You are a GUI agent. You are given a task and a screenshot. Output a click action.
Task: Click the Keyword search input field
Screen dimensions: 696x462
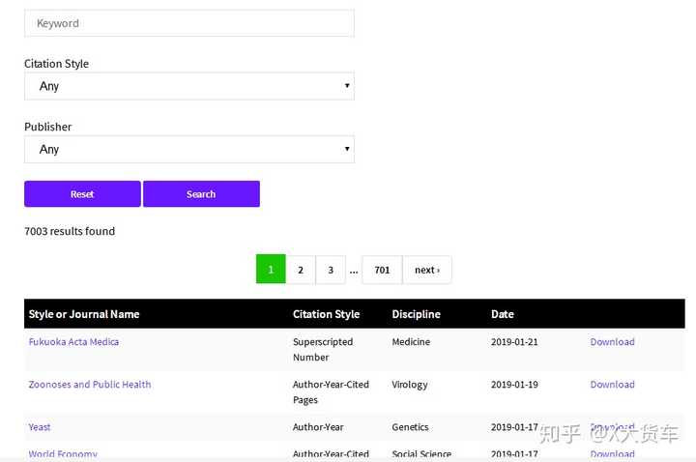coord(189,23)
